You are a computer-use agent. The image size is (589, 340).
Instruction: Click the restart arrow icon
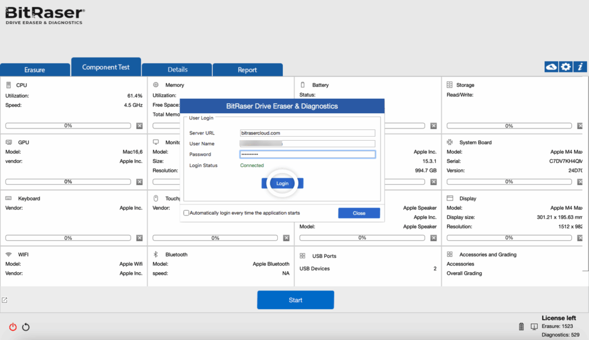click(26, 327)
